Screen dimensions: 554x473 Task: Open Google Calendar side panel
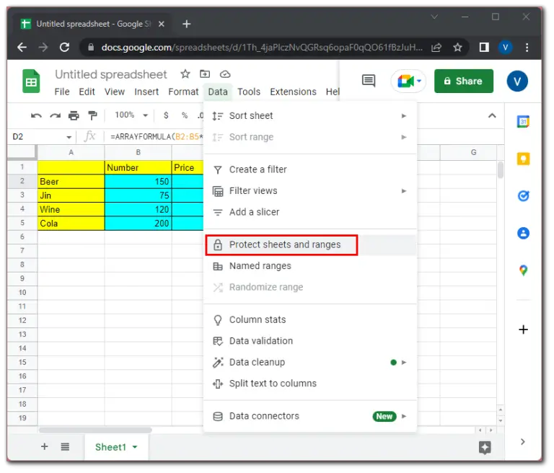click(523, 122)
